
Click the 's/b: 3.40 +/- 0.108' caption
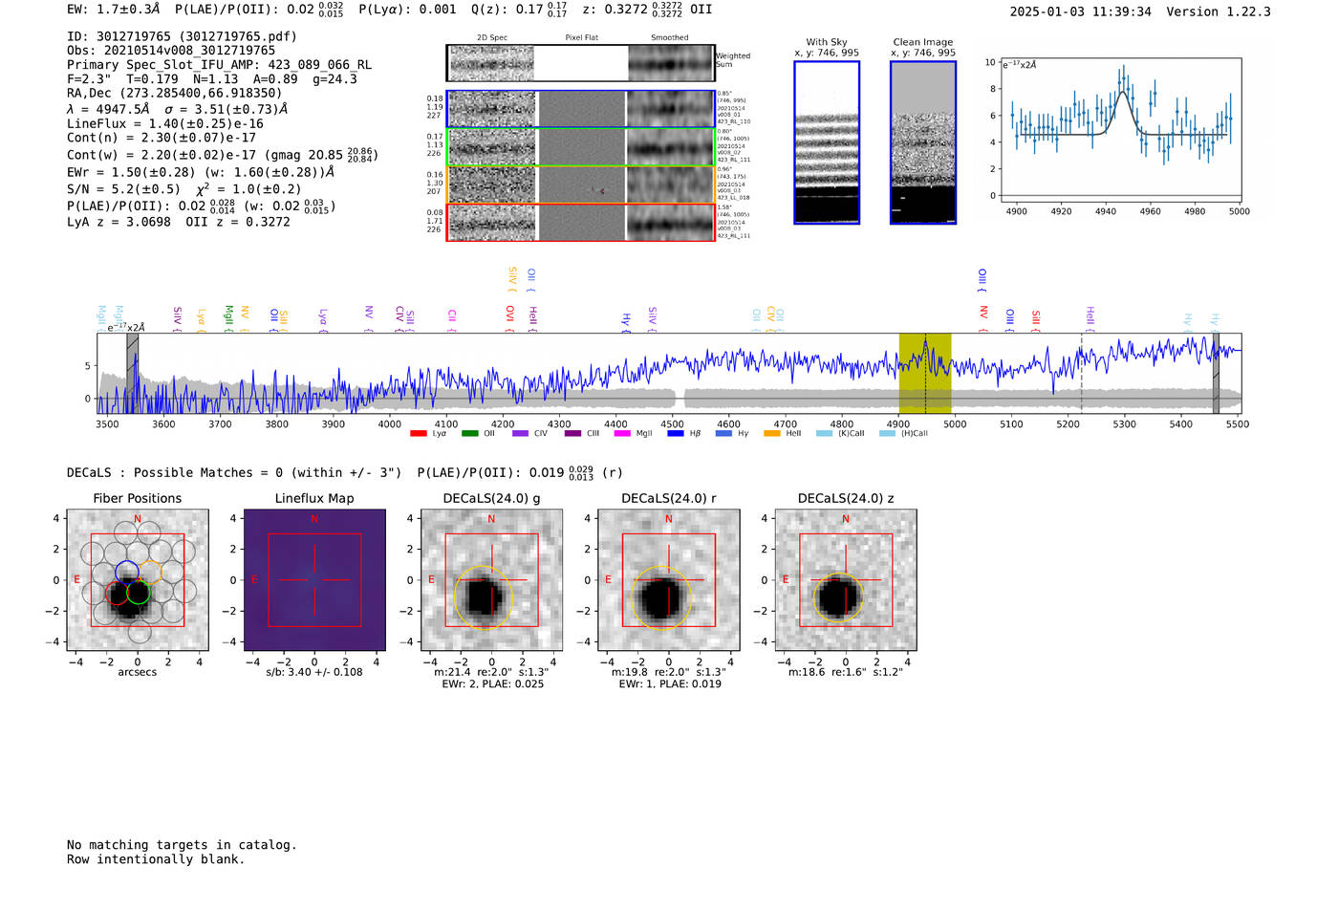tap(314, 672)
